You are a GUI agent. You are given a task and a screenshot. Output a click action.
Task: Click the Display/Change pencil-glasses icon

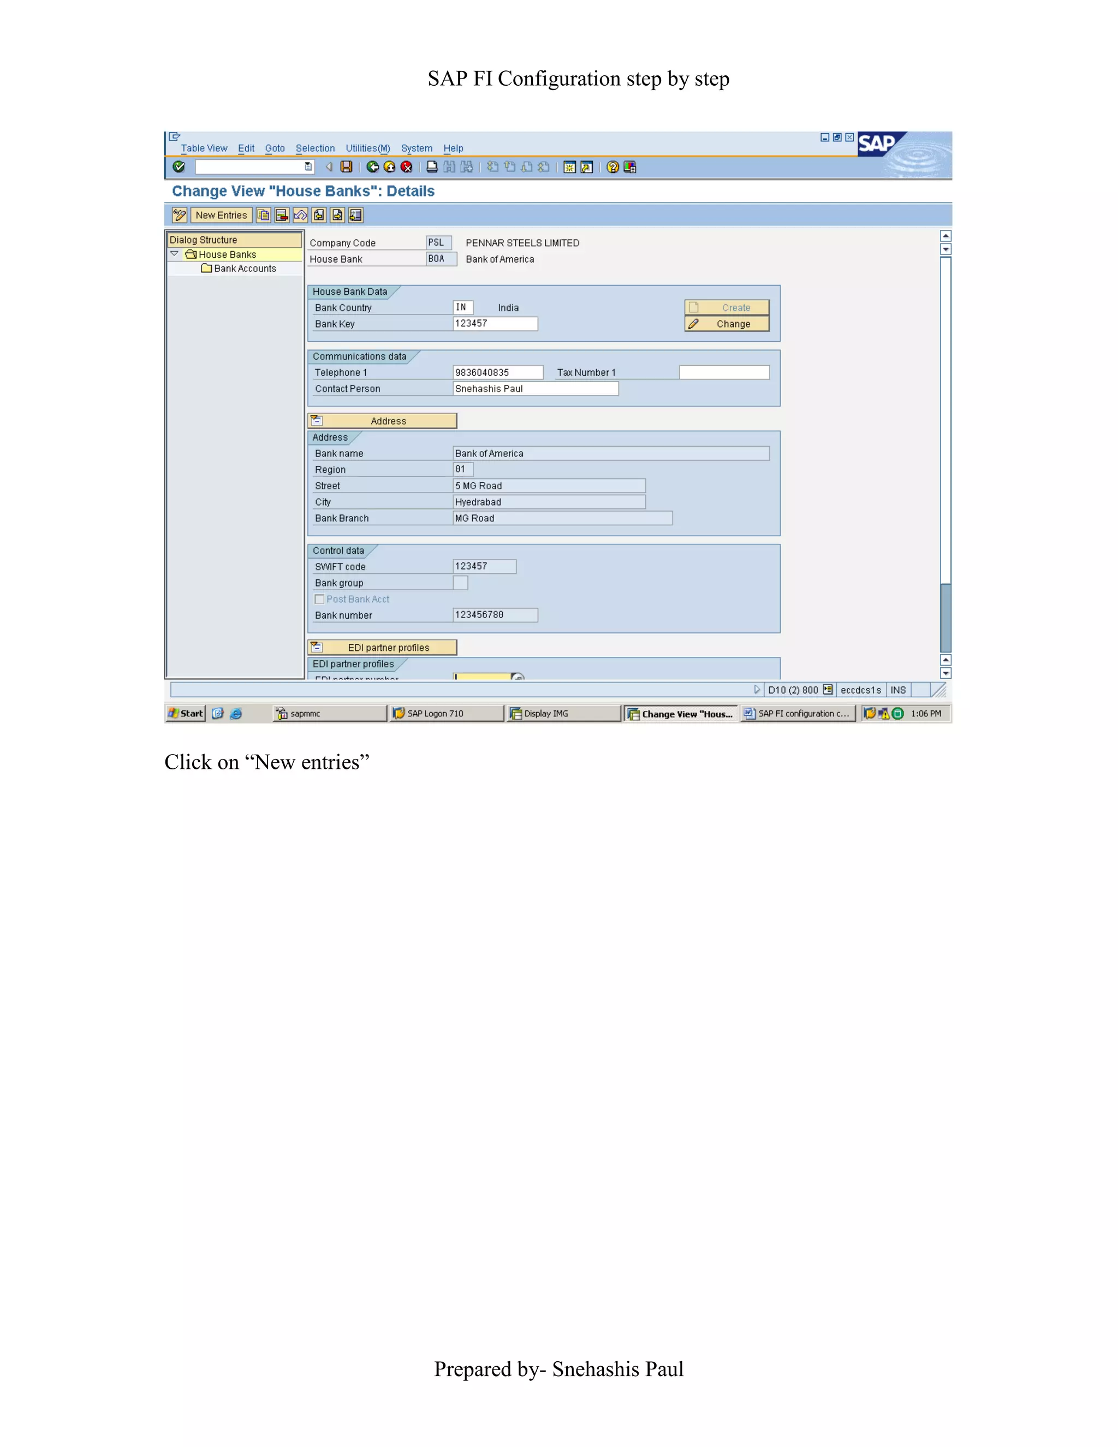180,215
